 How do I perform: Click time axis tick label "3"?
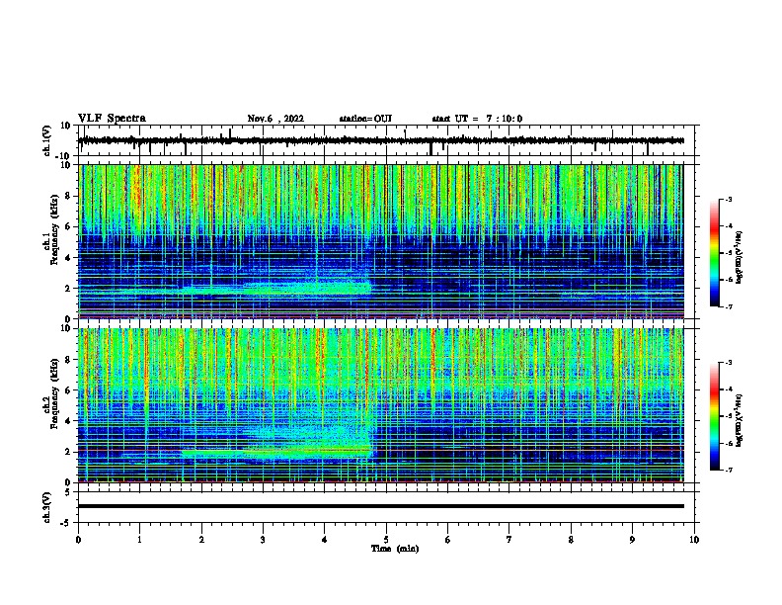(x=263, y=540)
